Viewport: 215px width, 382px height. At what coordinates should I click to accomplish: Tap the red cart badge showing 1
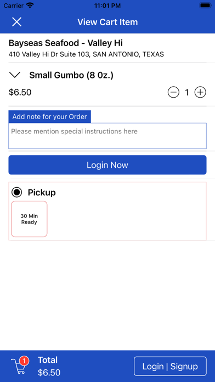[x=24, y=361]
